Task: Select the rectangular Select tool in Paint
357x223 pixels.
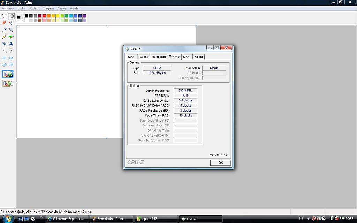Action: (x=11, y=16)
